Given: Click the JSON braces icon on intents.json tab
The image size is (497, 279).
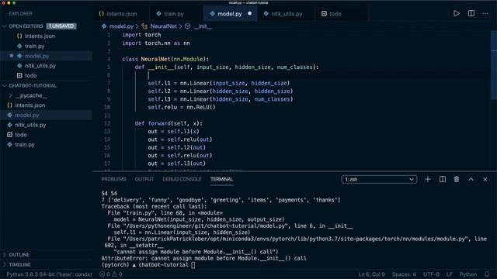Looking at the screenshot, I should click(x=102, y=14).
